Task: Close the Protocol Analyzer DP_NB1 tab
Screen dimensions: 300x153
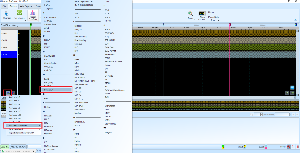Action: [33, 151]
